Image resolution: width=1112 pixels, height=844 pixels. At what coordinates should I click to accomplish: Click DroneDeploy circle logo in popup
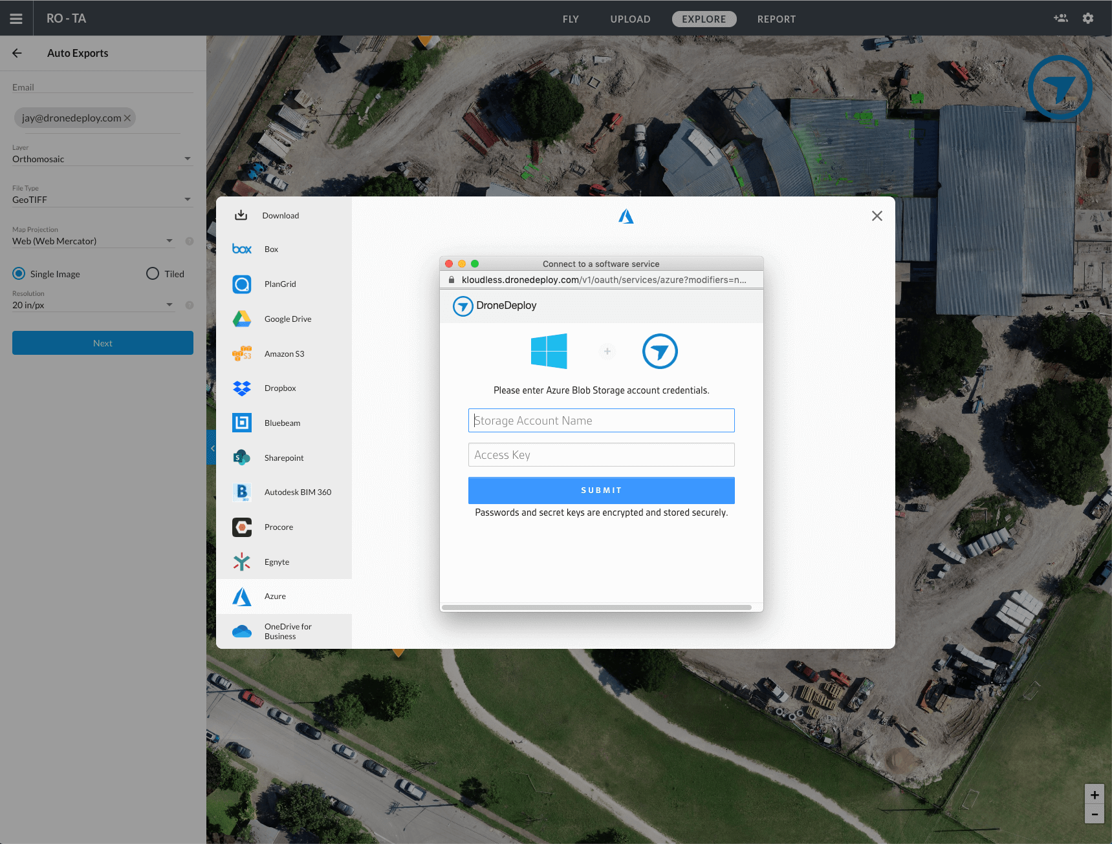(660, 351)
